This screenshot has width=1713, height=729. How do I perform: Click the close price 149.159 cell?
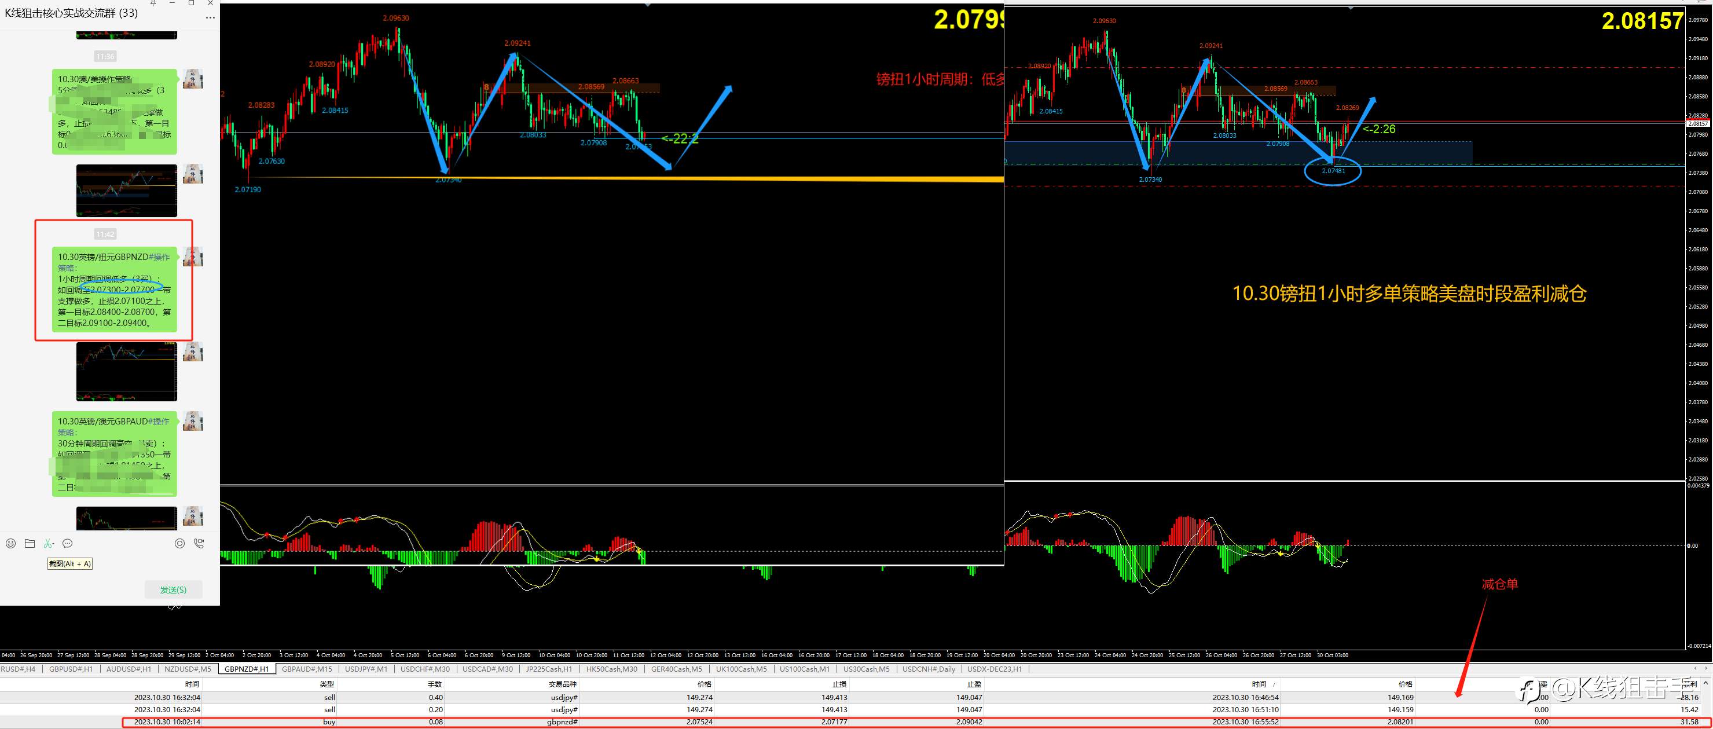tap(1400, 710)
